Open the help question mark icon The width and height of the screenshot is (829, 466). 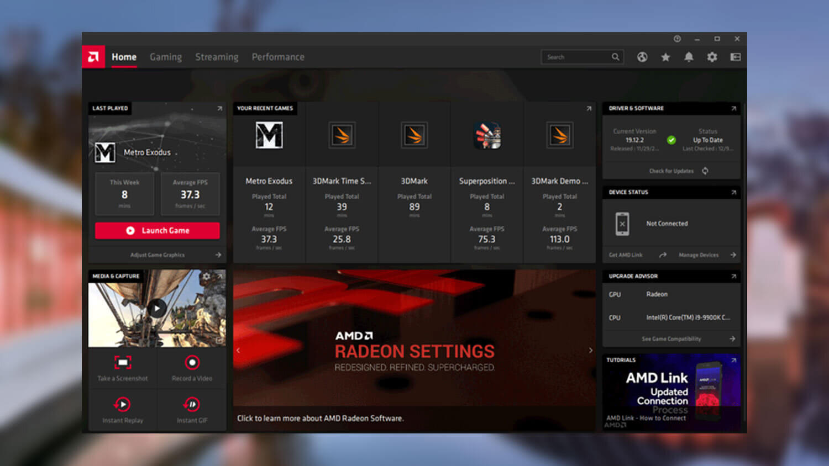pyautogui.click(x=676, y=39)
